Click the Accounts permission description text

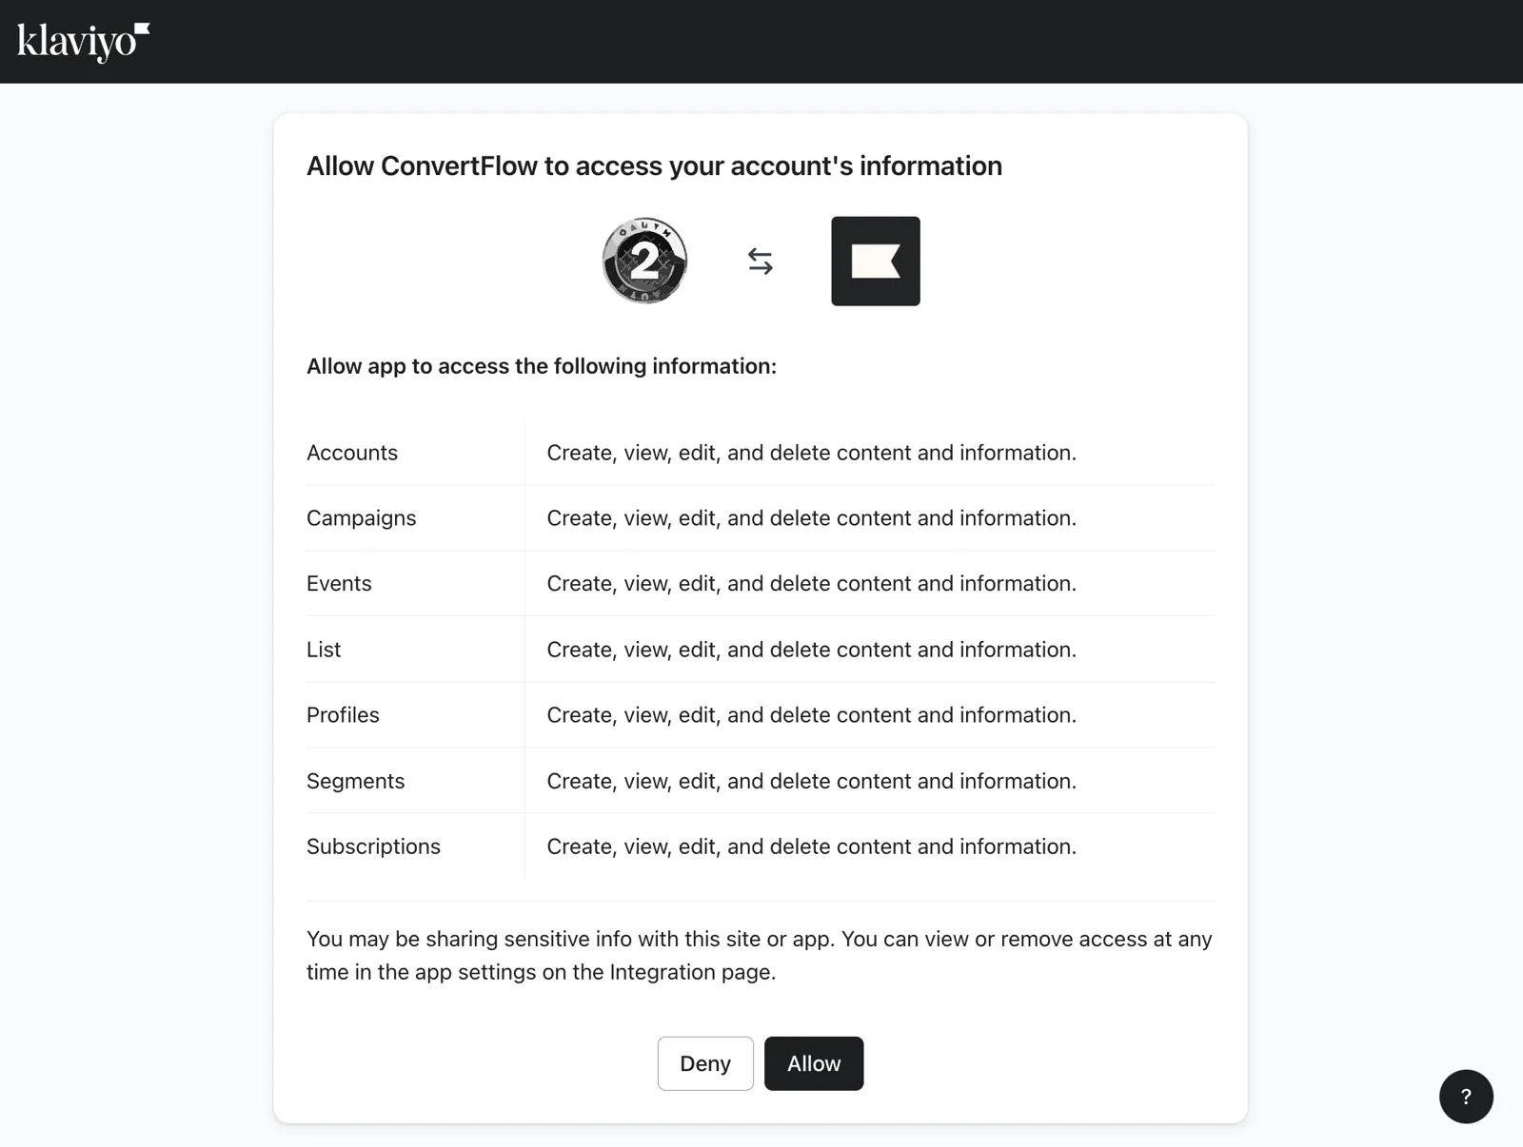tap(812, 453)
